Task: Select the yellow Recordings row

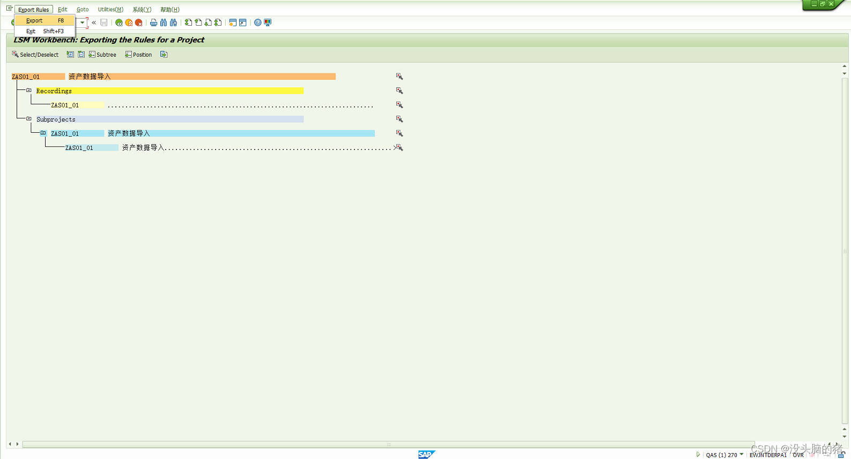Action: 169,91
